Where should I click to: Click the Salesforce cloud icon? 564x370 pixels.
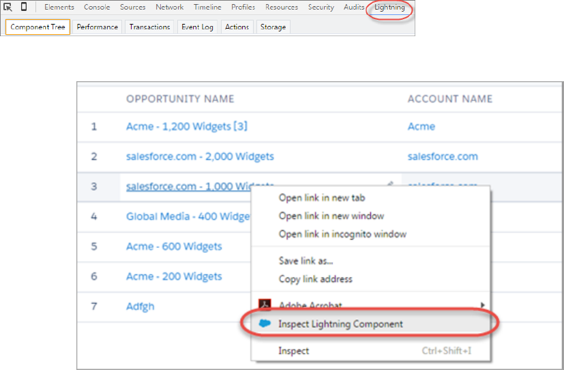click(265, 324)
